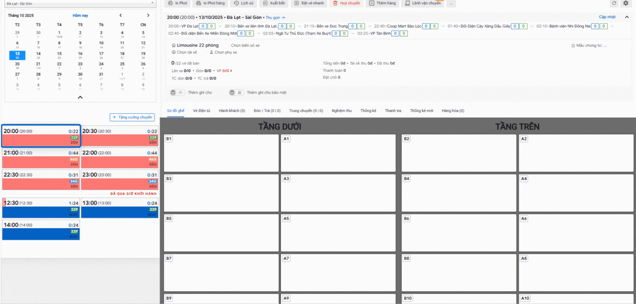
Task: Click the Tăng cường chuyến button
Action: 132,117
